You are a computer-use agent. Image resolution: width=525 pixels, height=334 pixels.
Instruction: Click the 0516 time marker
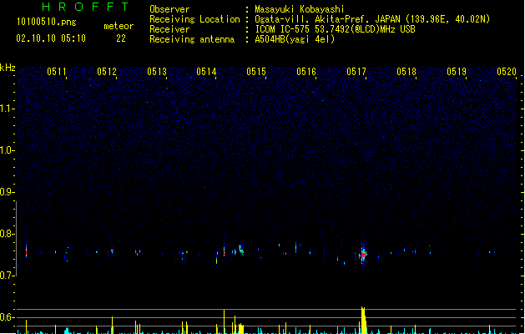point(306,72)
